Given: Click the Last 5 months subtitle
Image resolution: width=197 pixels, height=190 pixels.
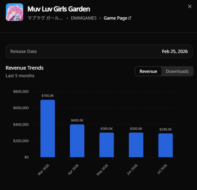Looking at the screenshot, I should pos(20,76).
